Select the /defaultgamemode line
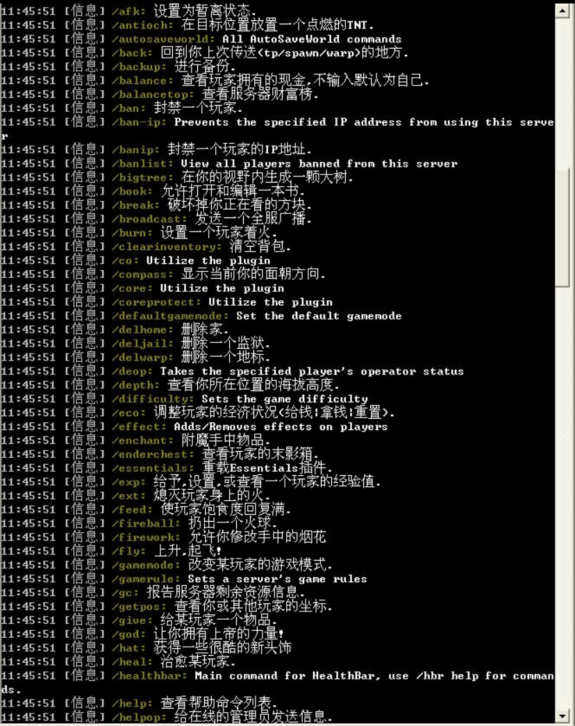 tap(201, 316)
